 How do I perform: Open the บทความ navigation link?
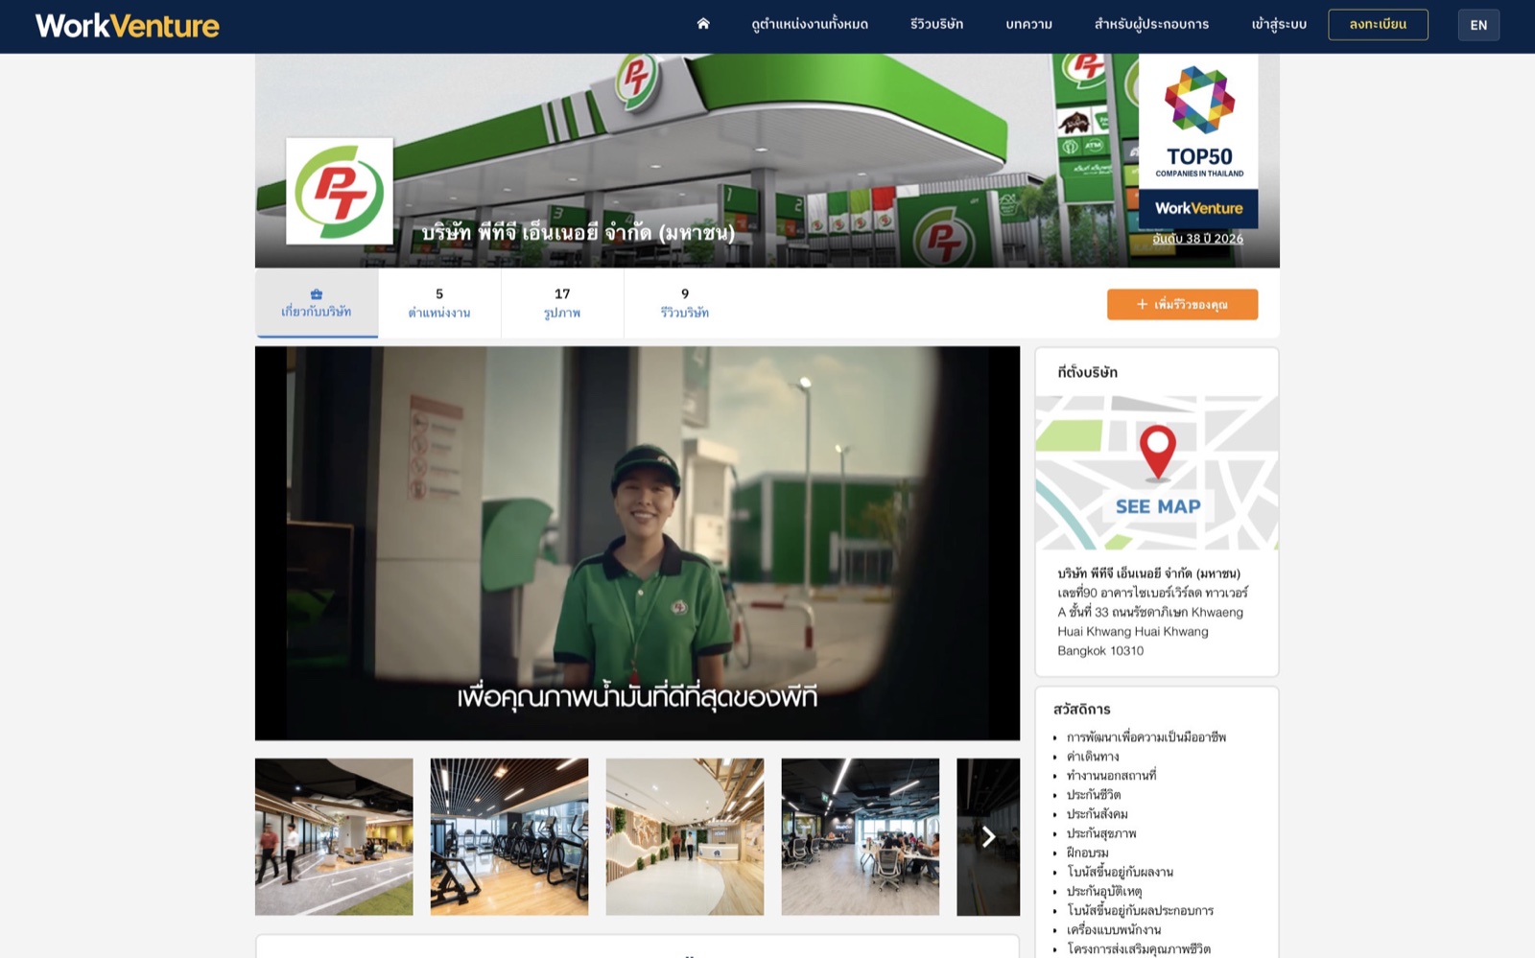coord(1028,25)
